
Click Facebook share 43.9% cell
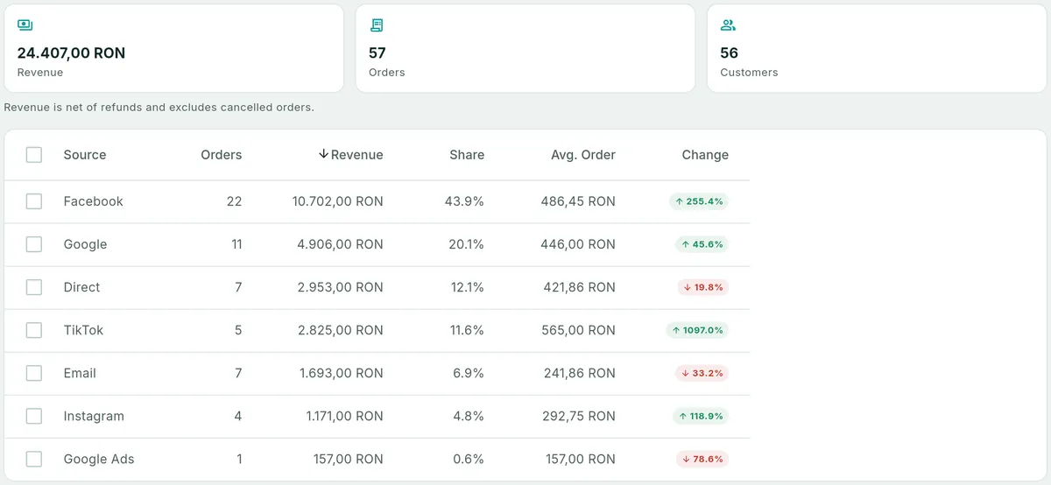(464, 201)
